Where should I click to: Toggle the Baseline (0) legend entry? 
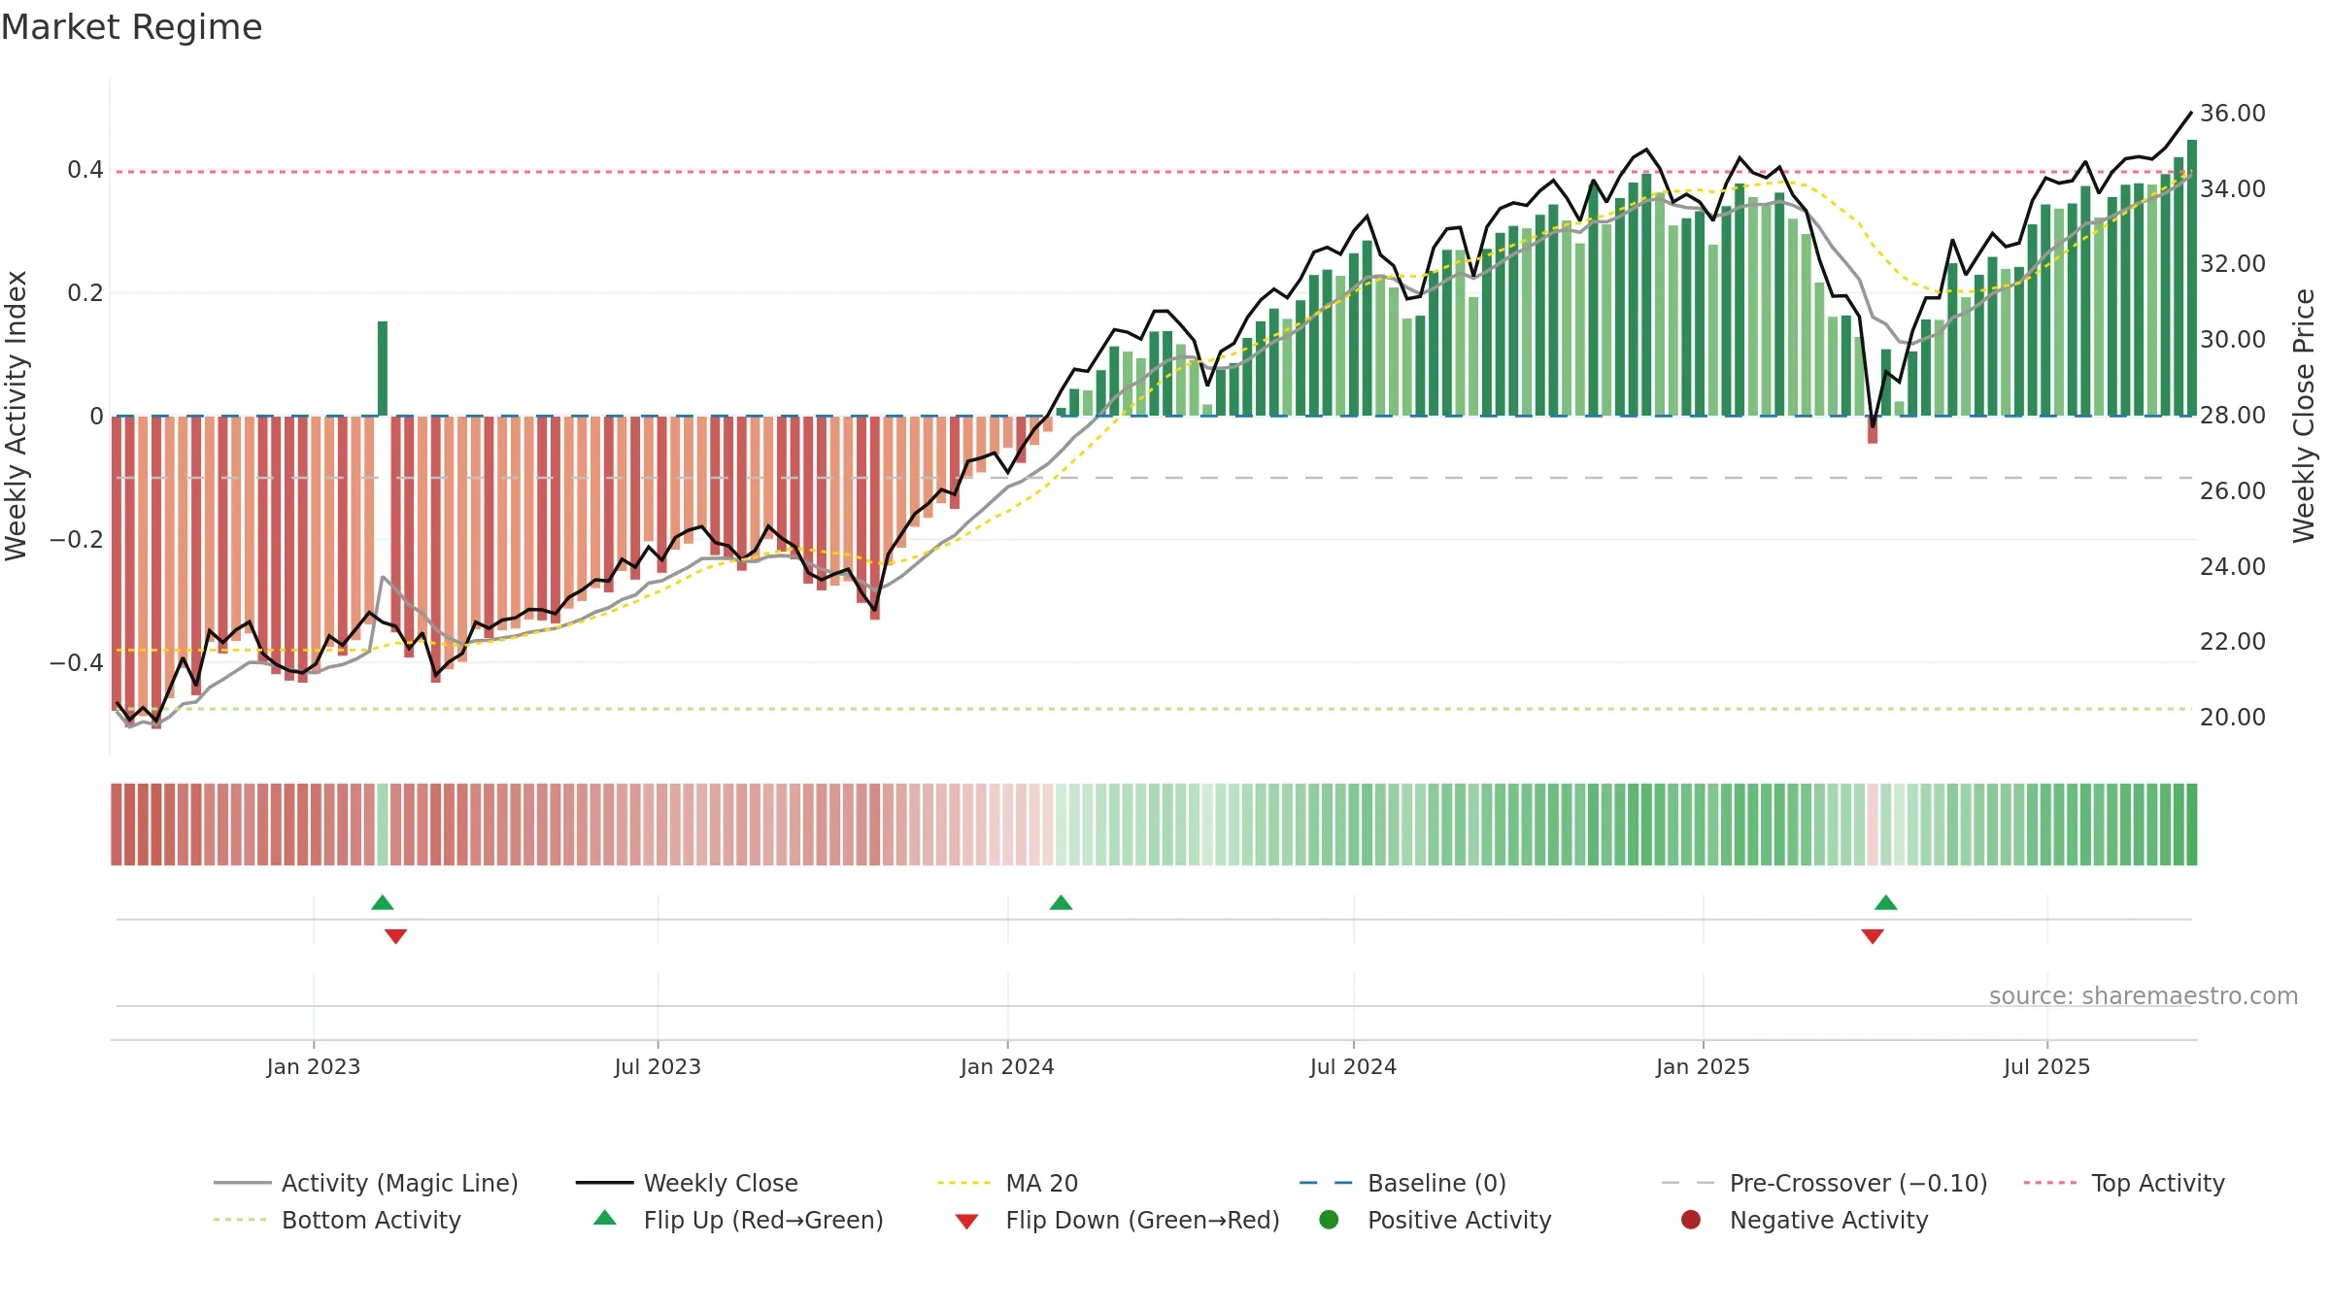(x=1402, y=1183)
